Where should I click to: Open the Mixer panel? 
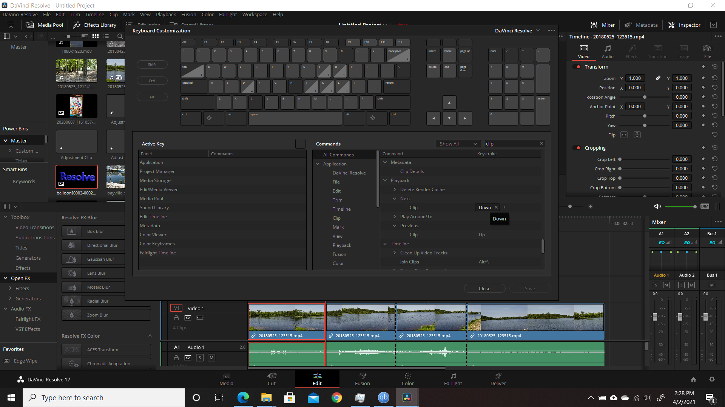(603, 25)
